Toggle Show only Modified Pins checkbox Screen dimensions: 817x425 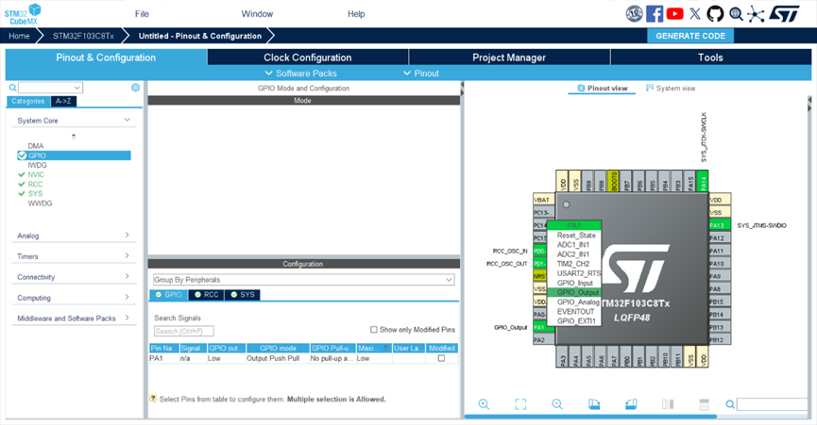tap(374, 330)
